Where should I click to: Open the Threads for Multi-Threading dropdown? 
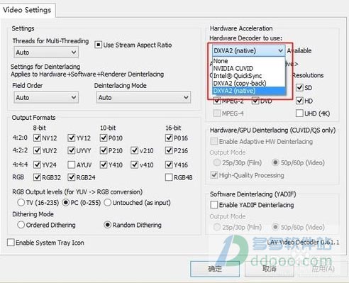pyautogui.click(x=46, y=52)
